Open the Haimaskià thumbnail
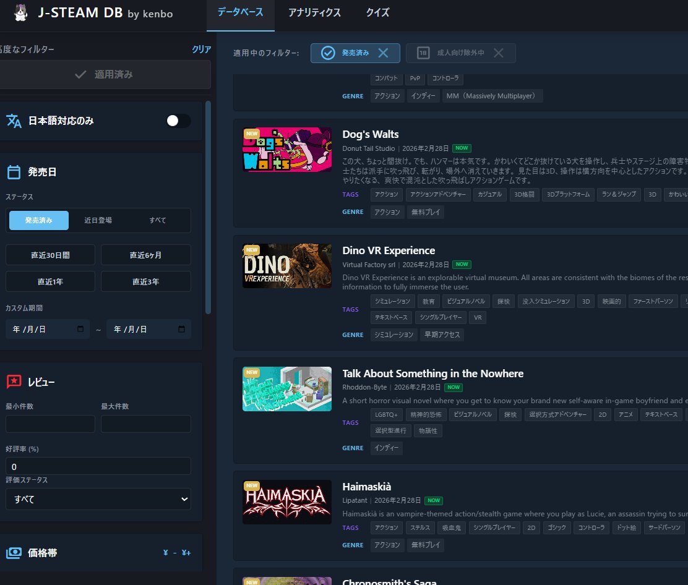 tap(287, 502)
